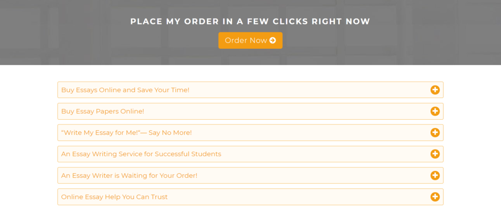Open 'Online Essay Help You Can Trust' title

[114, 197]
